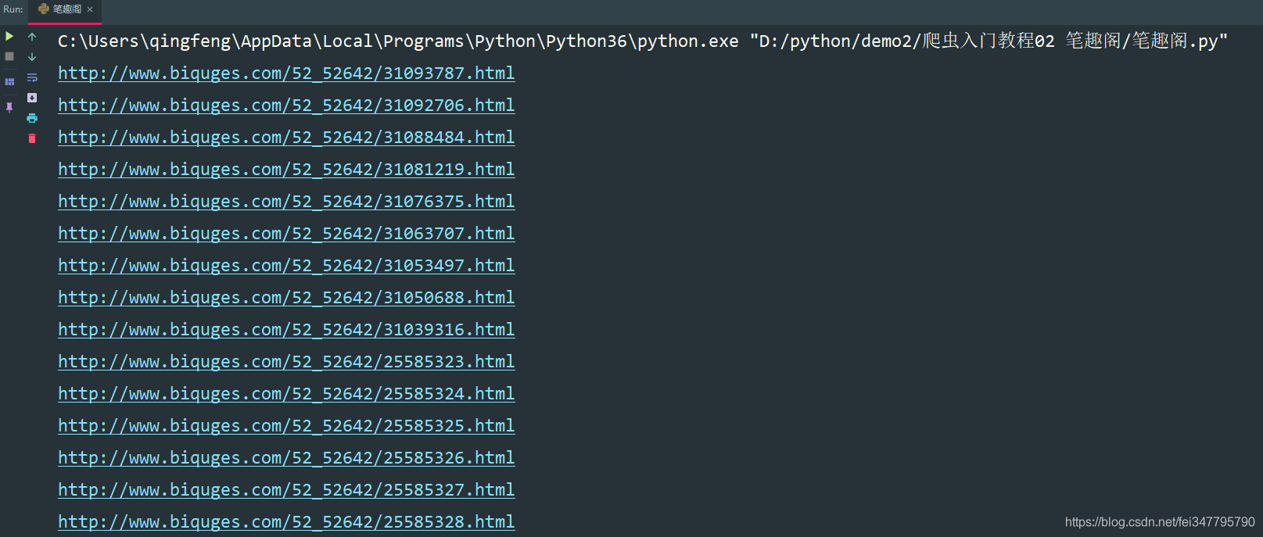Click the Print console output icon

coord(32,118)
